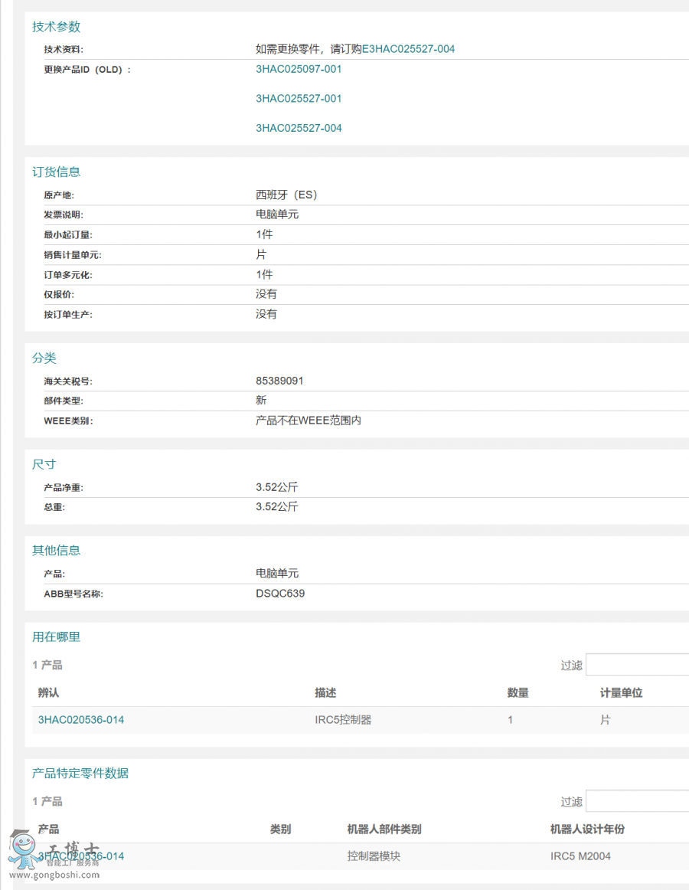Sort by the 机器人设计年份 column header
This screenshot has height=890, width=689.
[x=587, y=829]
